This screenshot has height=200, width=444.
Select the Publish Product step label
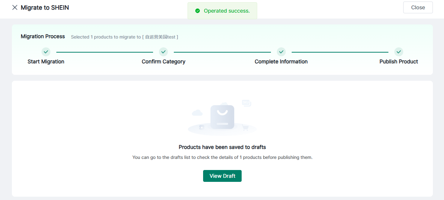(x=398, y=61)
